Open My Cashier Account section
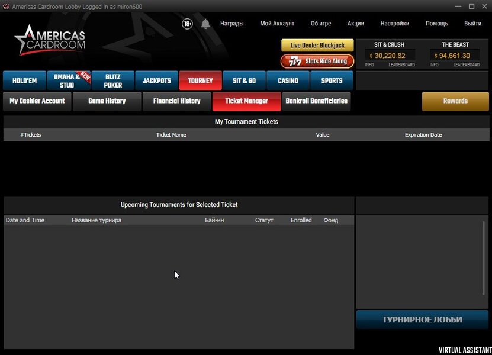This screenshot has height=355, width=492. (37, 101)
